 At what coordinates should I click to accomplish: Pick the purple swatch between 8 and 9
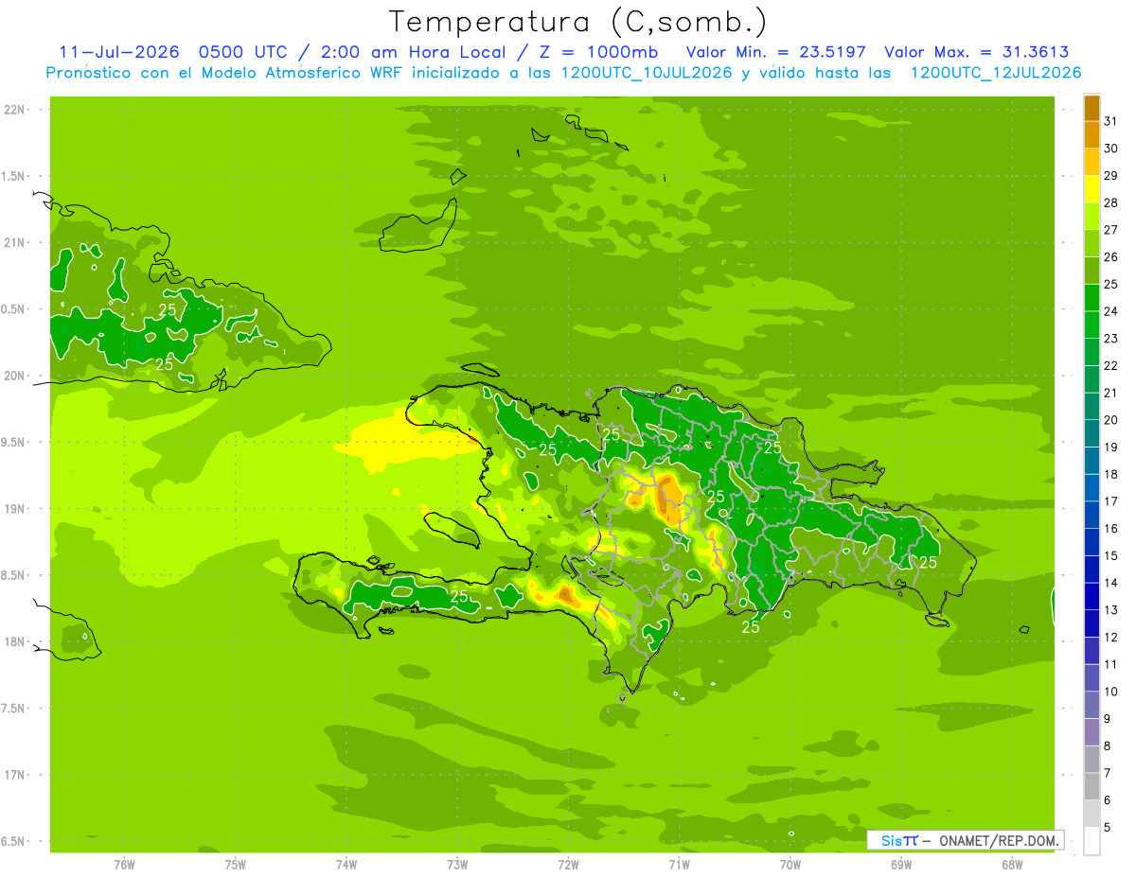[1092, 732]
